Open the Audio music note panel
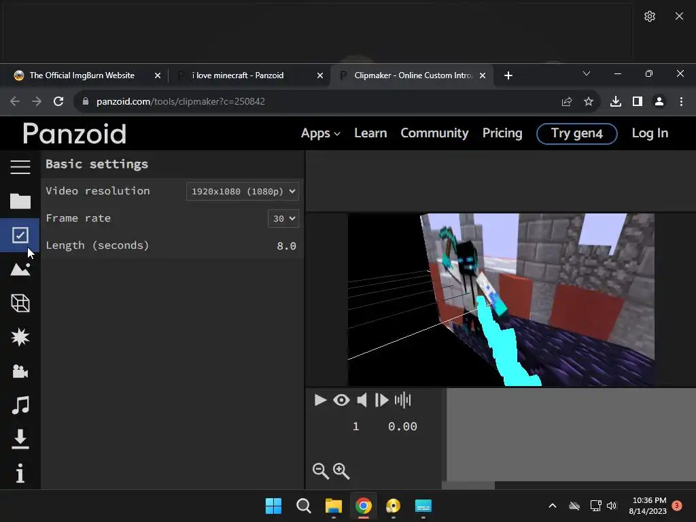 point(20,405)
